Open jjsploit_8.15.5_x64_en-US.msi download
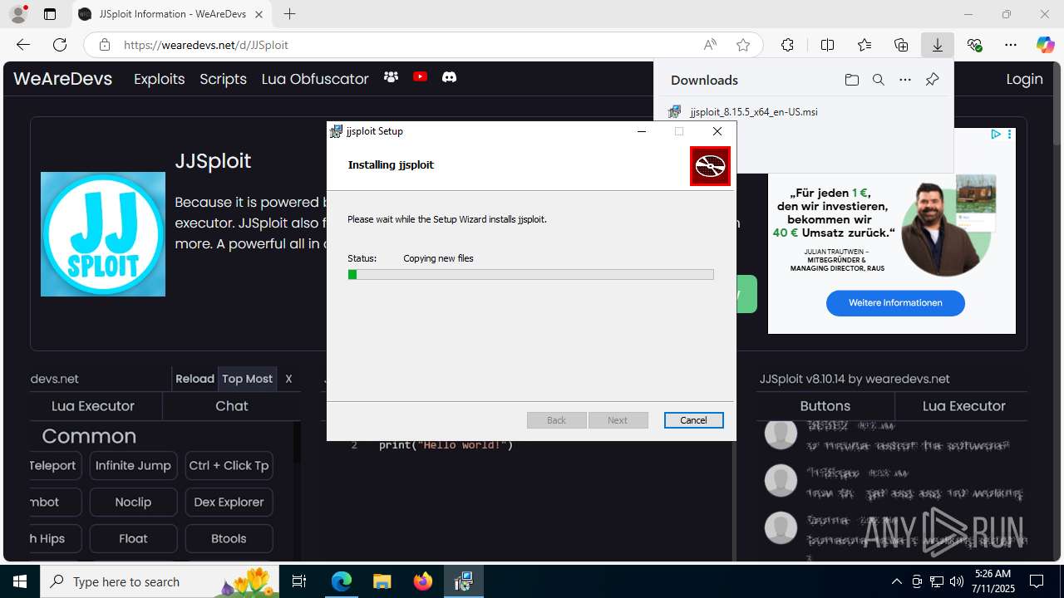Screen dimensions: 1064x598 (753, 111)
